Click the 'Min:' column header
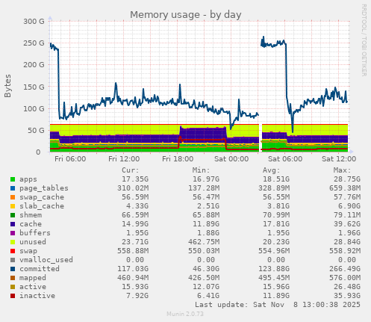Viewport: 371px width, 322px height. click(201, 170)
